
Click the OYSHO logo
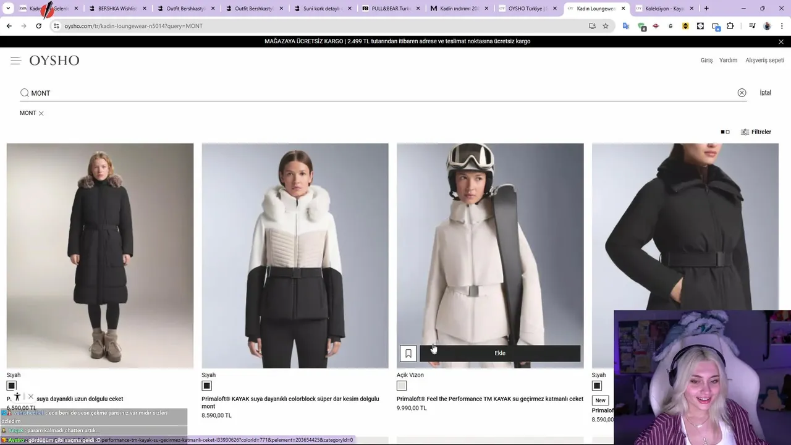(x=54, y=61)
